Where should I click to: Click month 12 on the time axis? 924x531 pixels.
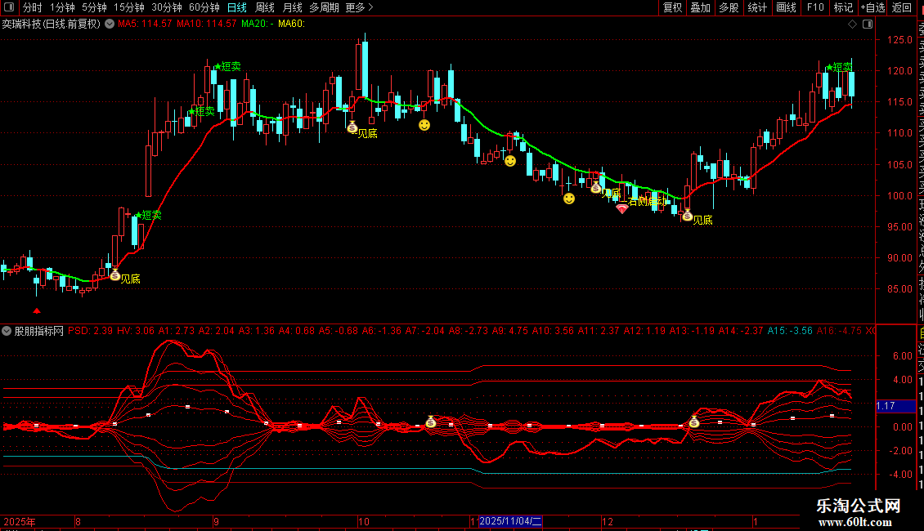point(608,521)
